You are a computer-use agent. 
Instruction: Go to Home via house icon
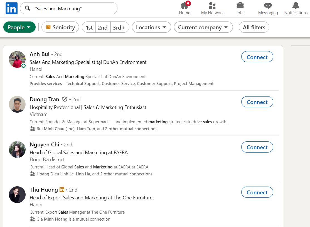tap(184, 5)
